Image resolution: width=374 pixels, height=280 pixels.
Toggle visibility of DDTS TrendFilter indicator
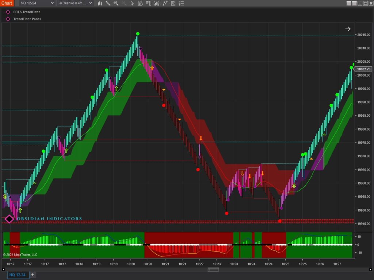pyautogui.click(x=7, y=12)
